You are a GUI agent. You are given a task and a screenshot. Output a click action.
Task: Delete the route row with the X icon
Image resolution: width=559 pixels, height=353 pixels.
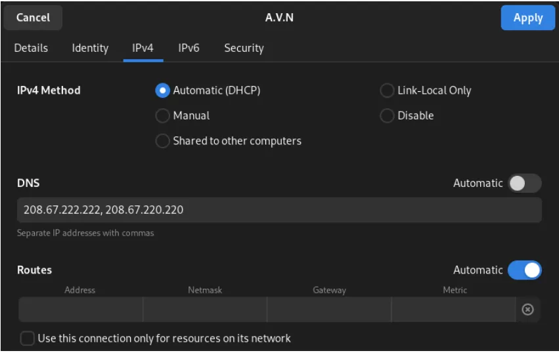pyautogui.click(x=527, y=310)
